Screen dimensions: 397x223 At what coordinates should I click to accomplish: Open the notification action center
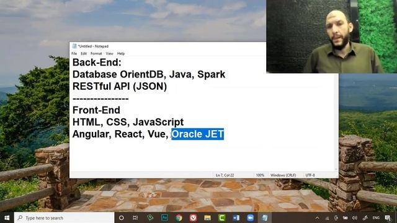coord(388,218)
